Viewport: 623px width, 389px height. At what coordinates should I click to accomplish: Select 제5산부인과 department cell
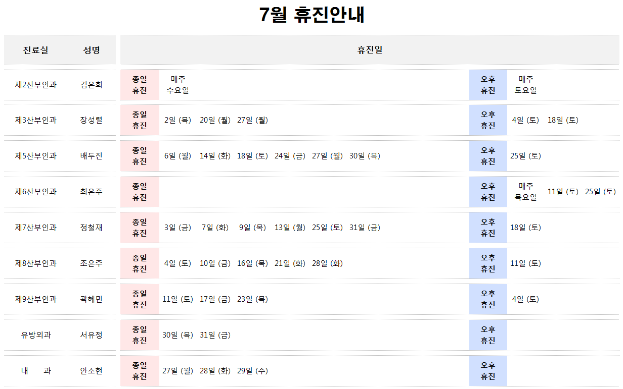tap(36, 156)
